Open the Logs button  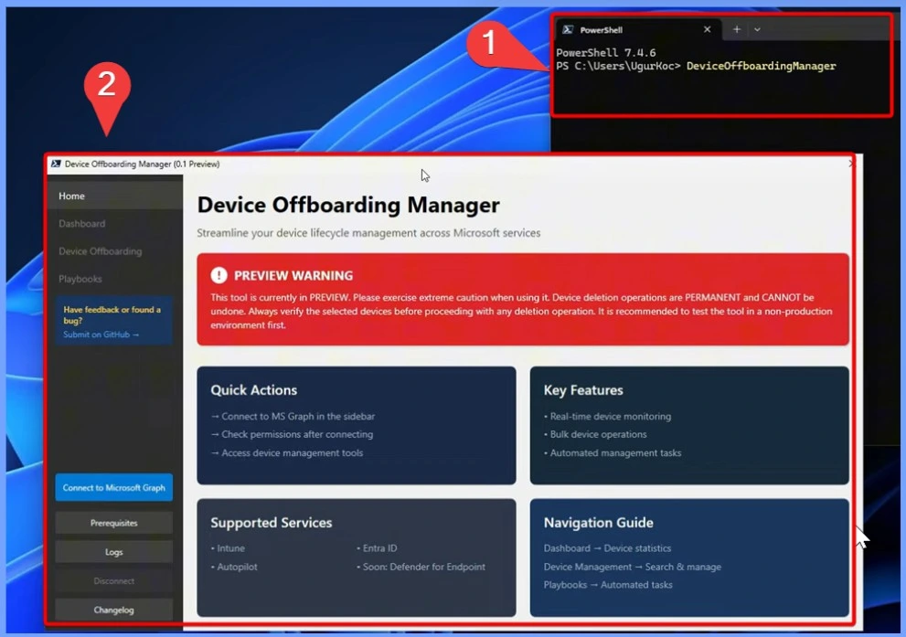(114, 551)
